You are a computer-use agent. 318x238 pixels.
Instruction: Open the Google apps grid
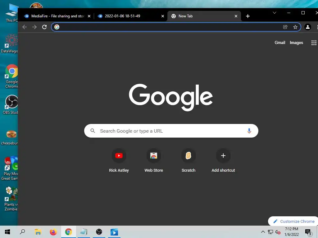314,42
